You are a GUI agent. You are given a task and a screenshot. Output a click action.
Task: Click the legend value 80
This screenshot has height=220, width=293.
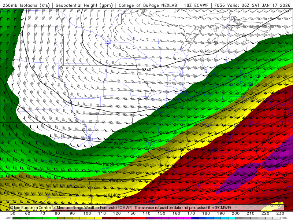click(x=58, y=213)
